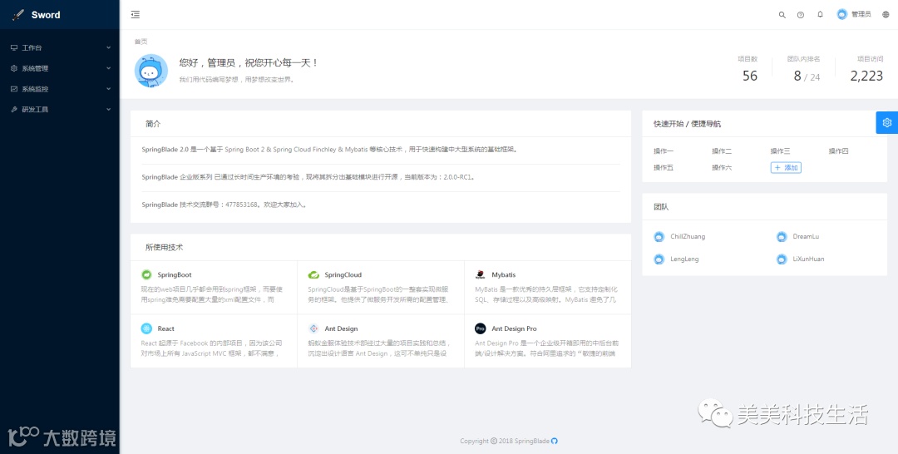The height and width of the screenshot is (454, 898).
Task: Click the Ant Design logo icon
Action: point(313,328)
